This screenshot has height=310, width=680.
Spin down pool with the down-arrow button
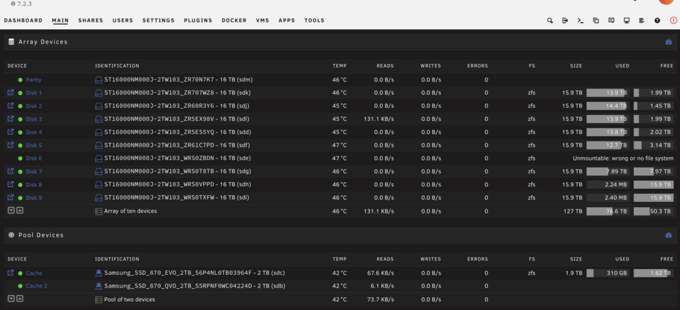click(12, 298)
